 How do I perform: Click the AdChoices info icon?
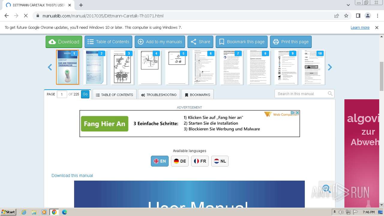coord(293,112)
